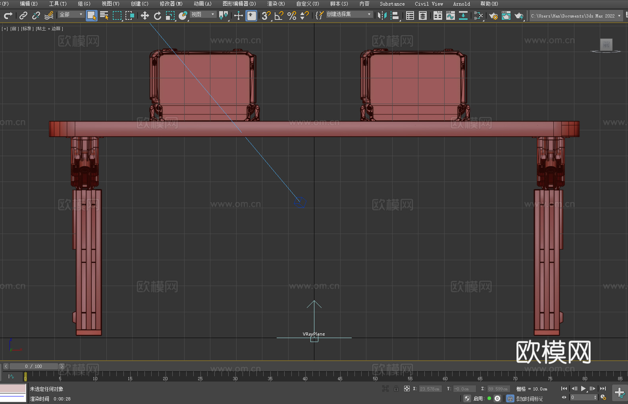Open the Material Editor (node icon)
The width and height of the screenshot is (628, 404).
click(x=478, y=15)
